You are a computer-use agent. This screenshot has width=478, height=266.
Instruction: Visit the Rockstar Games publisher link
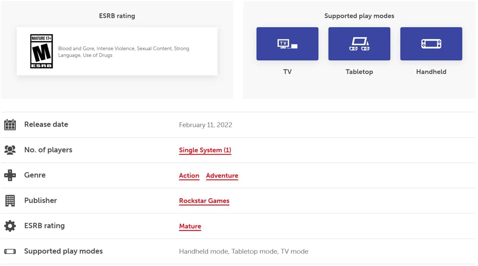click(204, 201)
